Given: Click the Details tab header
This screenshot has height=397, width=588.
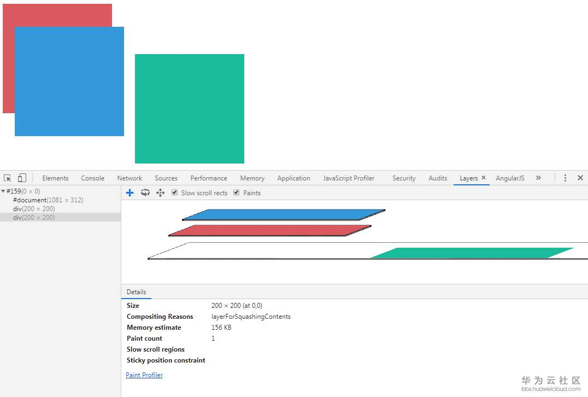Looking at the screenshot, I should point(136,292).
